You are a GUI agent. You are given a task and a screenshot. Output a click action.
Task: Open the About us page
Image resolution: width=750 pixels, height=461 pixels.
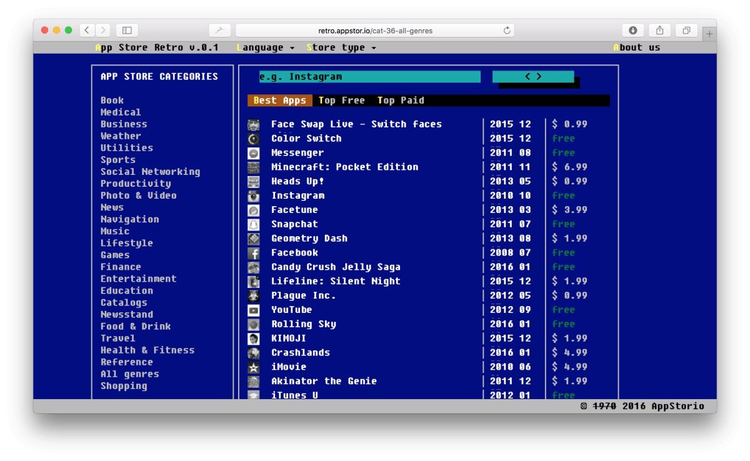[x=636, y=47]
